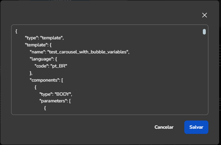Click the "components": [ line

[x=46, y=80]
